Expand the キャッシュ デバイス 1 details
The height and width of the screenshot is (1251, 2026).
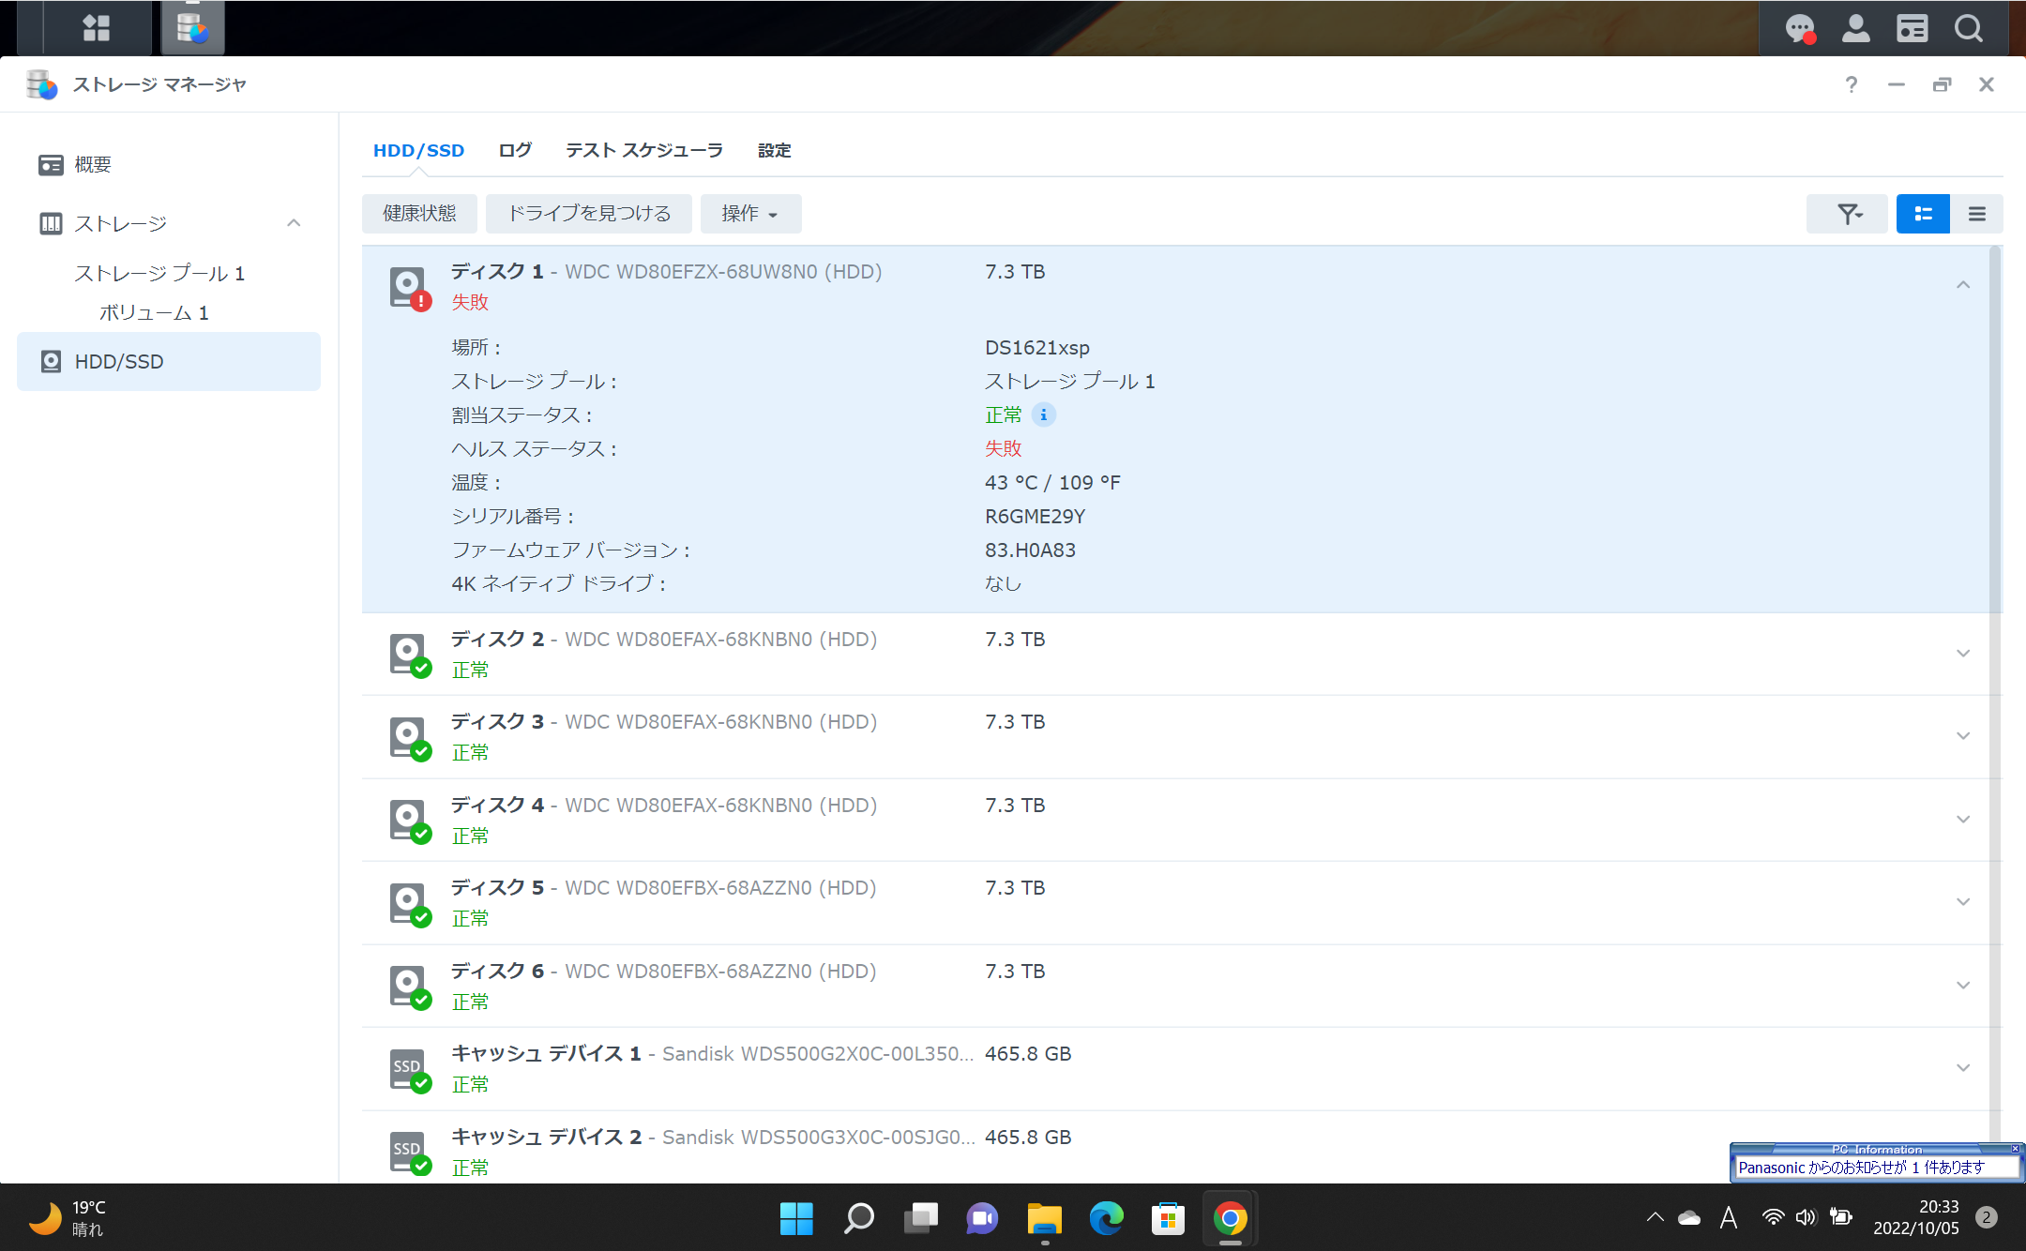point(1962,1068)
